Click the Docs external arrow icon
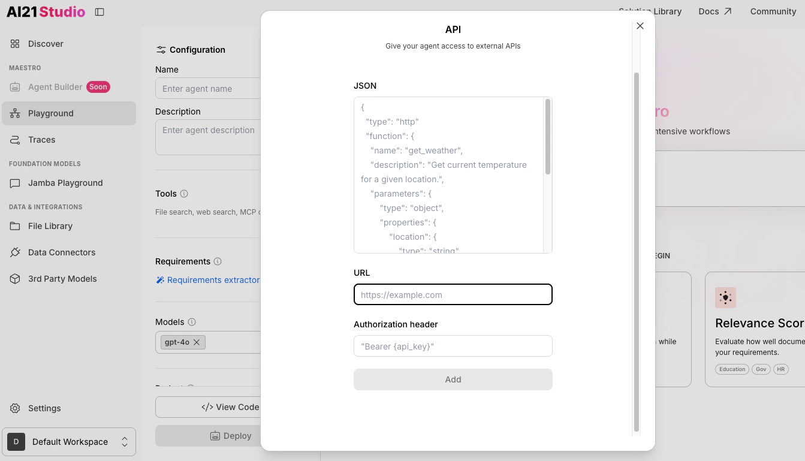Image resolution: width=805 pixels, height=461 pixels. 728,11
